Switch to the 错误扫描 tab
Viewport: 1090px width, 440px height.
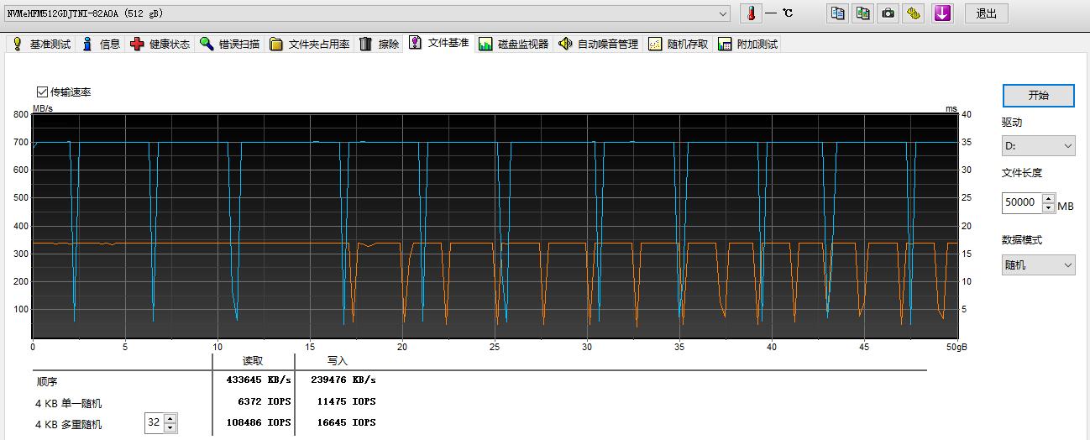point(230,44)
